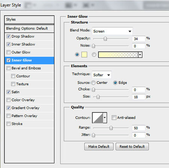This screenshot has height=168, width=169.
Task: Enable the Pattern Overlay checkbox
Action: (x=8, y=116)
